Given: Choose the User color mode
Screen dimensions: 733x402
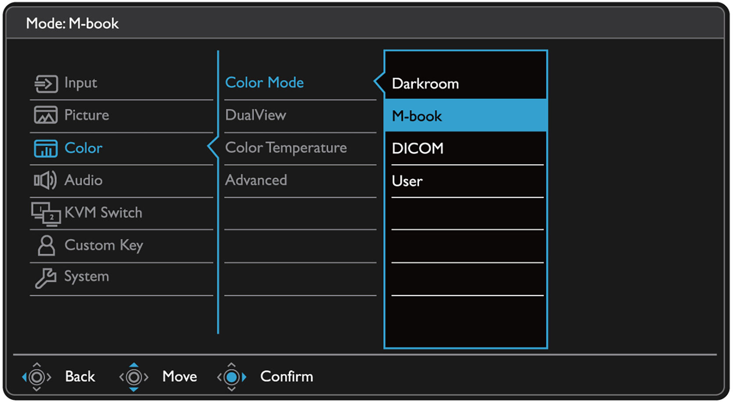Looking at the screenshot, I should pos(407,181).
